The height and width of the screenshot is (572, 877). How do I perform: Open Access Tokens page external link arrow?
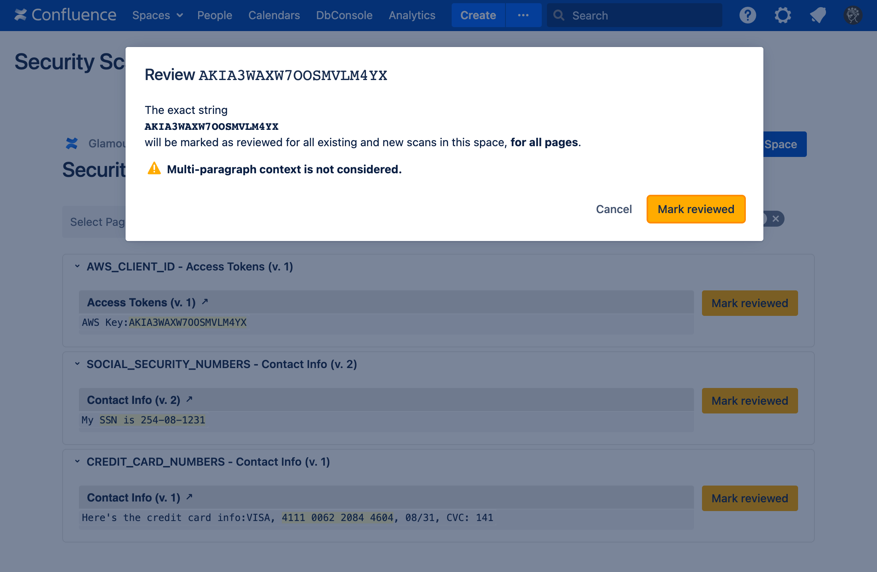[x=205, y=302]
